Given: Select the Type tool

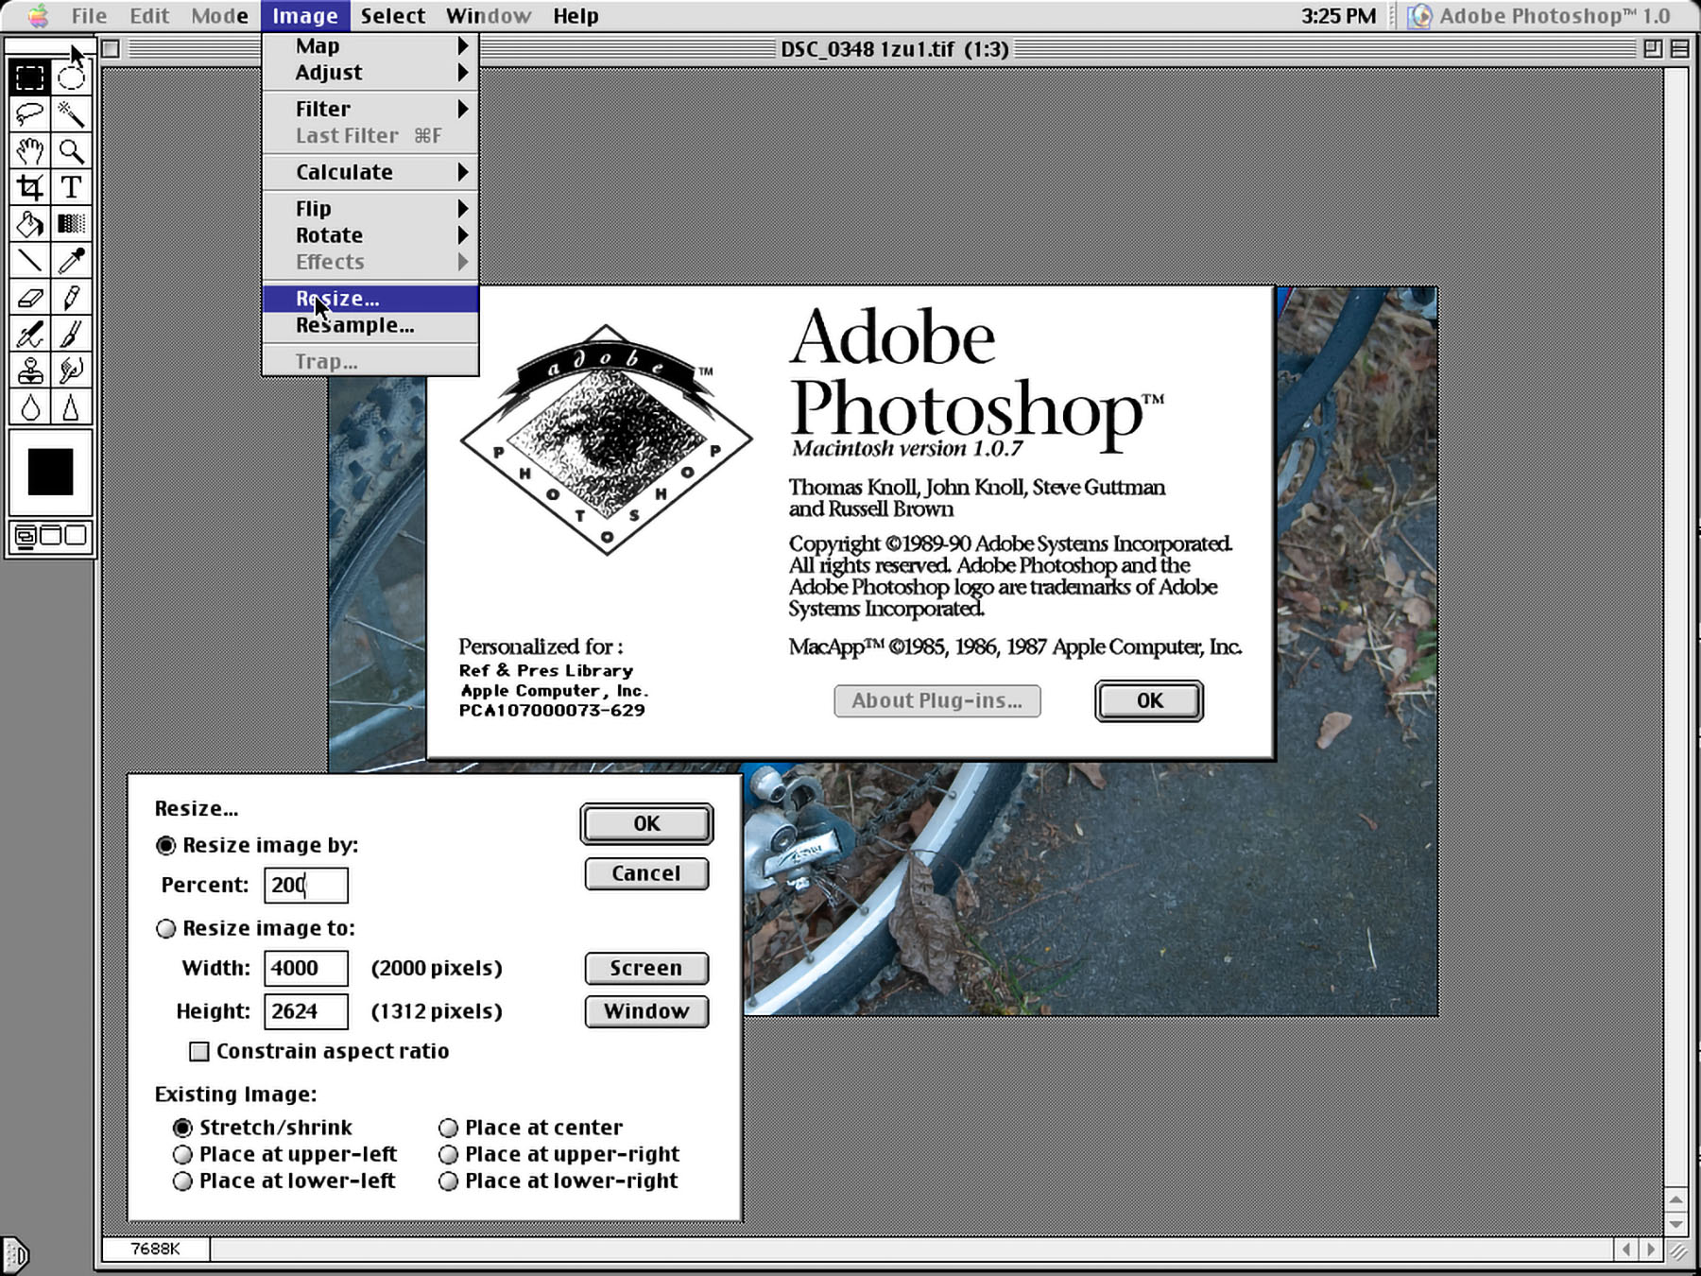Looking at the screenshot, I should point(71,188).
